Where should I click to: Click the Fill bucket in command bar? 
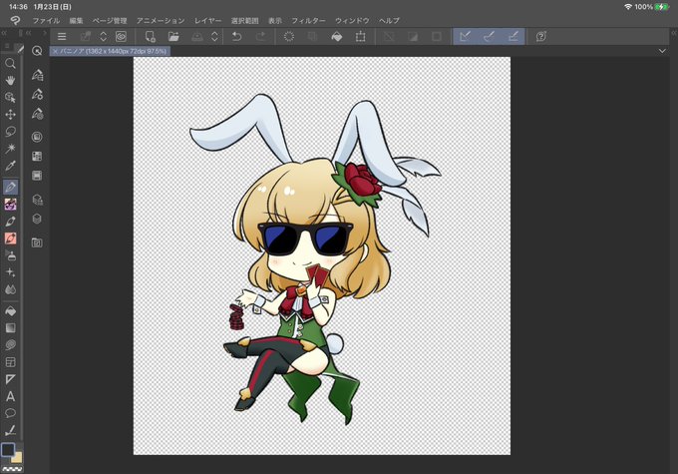[x=337, y=36]
